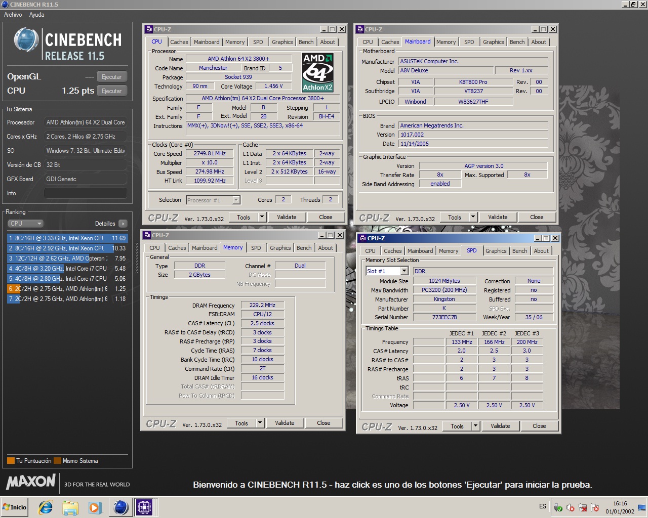
Task: Launch Internet Explorer from the taskbar
Action: point(46,507)
